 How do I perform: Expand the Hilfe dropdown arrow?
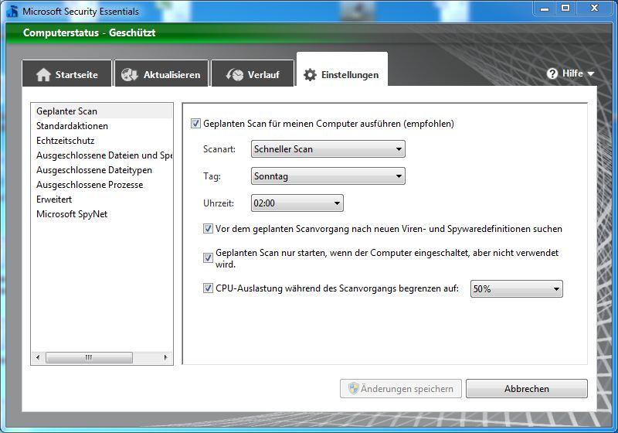(x=590, y=73)
